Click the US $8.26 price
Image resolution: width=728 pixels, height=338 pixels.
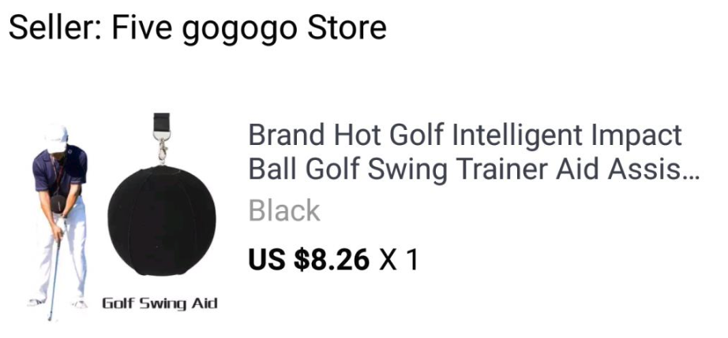click(309, 259)
